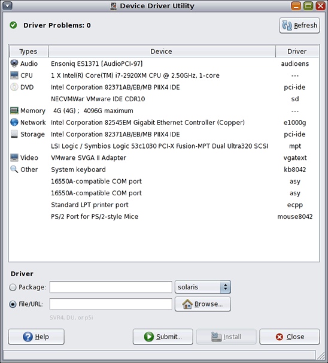
Task: Select the Standard LPT printer port row
Action: [164, 205]
